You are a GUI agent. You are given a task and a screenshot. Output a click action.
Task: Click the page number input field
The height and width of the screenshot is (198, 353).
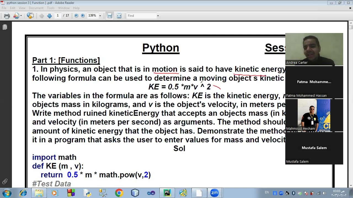[x=58, y=16]
